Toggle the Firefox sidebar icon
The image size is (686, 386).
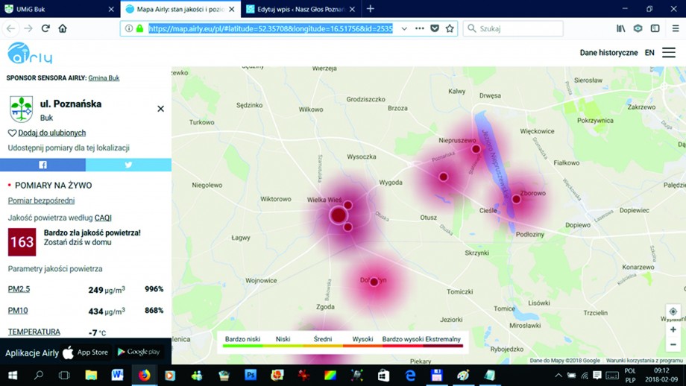(x=655, y=28)
